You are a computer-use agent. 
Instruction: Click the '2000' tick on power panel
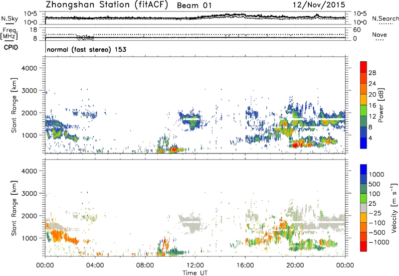pyautogui.click(x=29, y=113)
